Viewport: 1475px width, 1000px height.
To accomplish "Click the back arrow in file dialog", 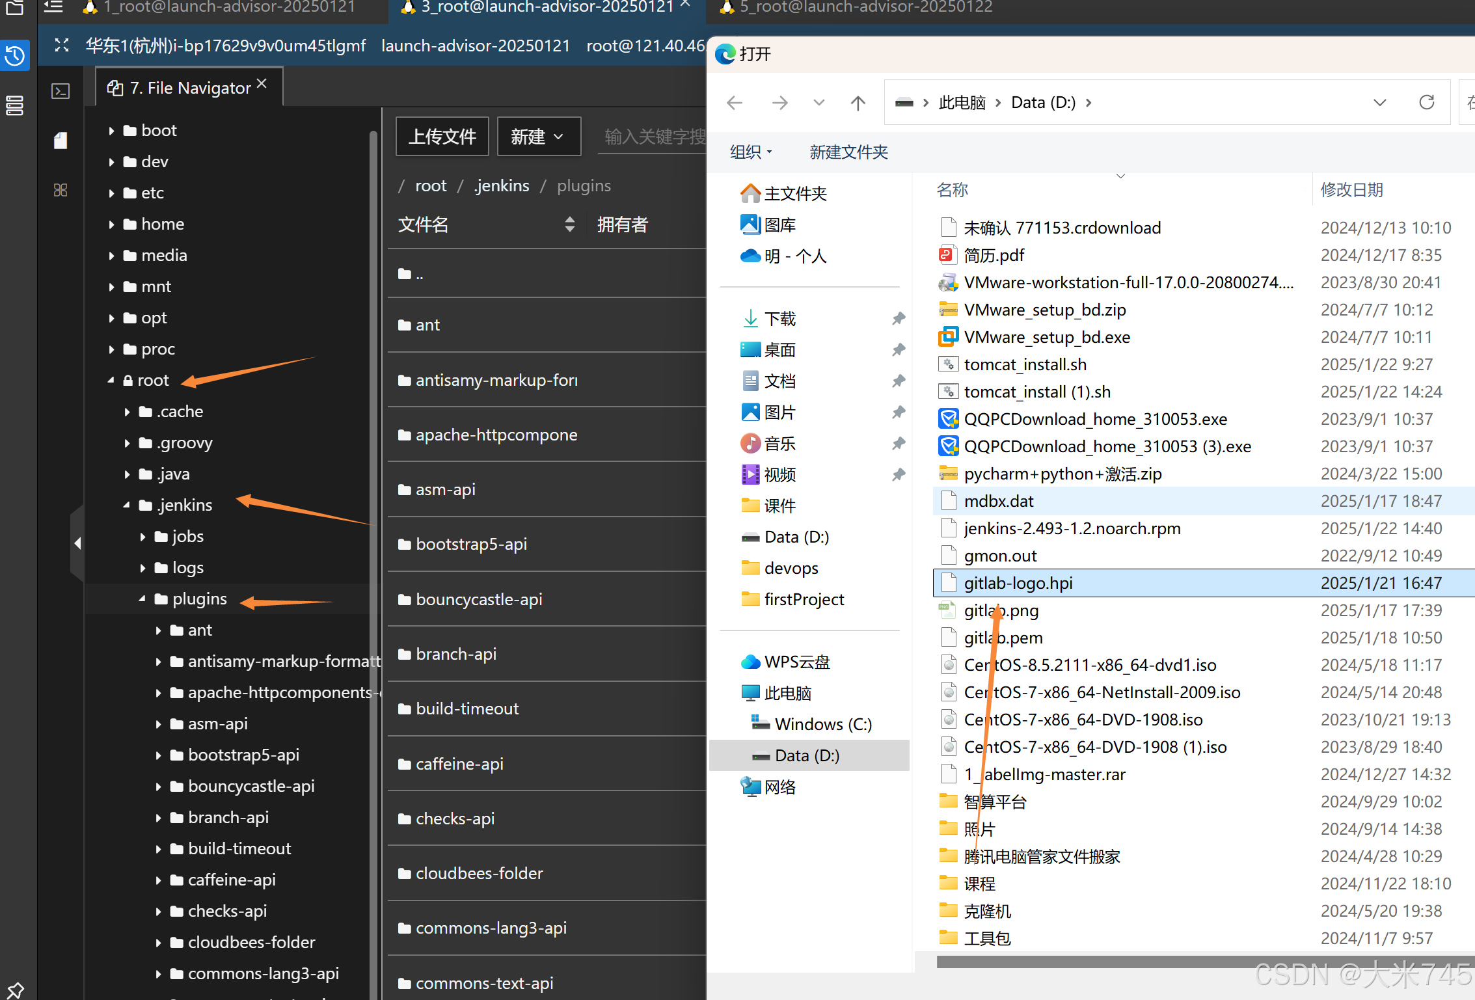I will (735, 103).
